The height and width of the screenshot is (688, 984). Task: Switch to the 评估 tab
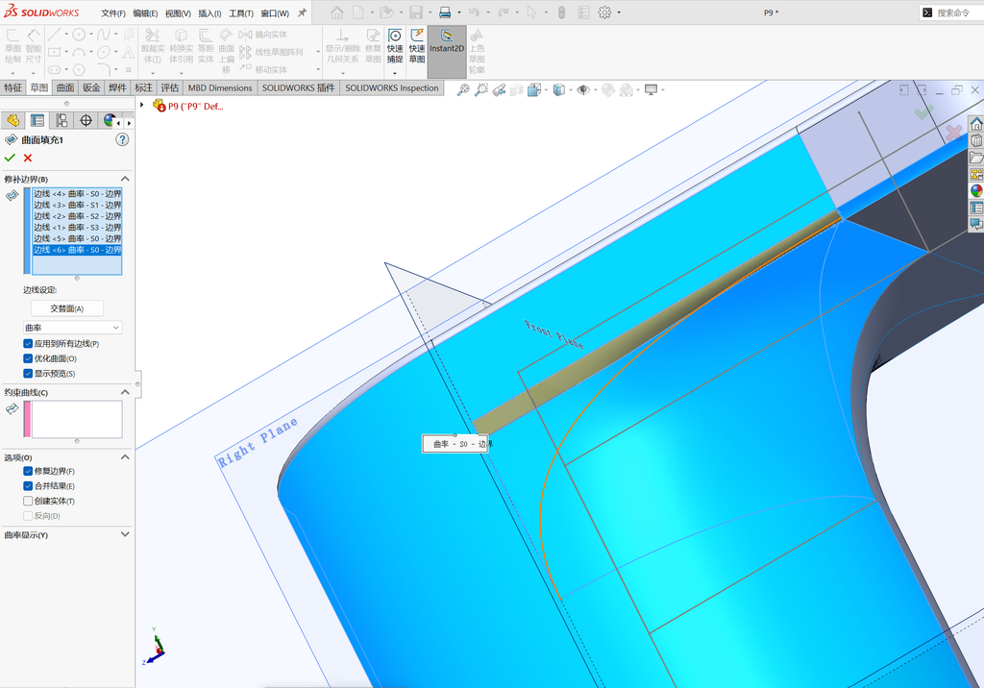pos(169,87)
